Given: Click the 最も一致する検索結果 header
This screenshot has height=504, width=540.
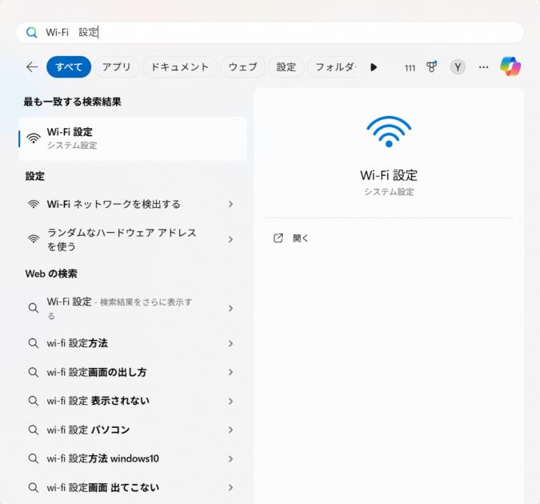Looking at the screenshot, I should pos(72,102).
